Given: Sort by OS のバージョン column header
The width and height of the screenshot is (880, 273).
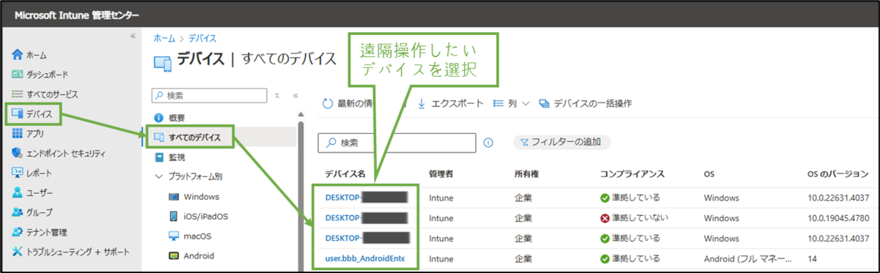Looking at the screenshot, I should point(838,173).
